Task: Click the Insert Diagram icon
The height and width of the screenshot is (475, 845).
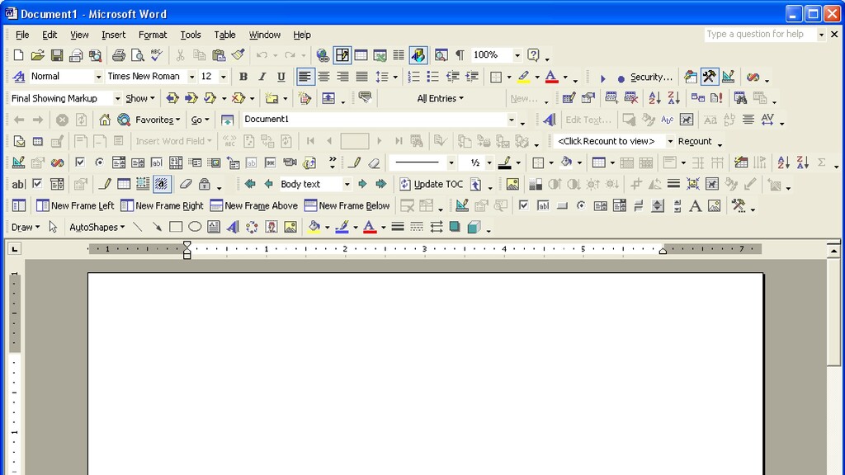Action: [x=252, y=228]
